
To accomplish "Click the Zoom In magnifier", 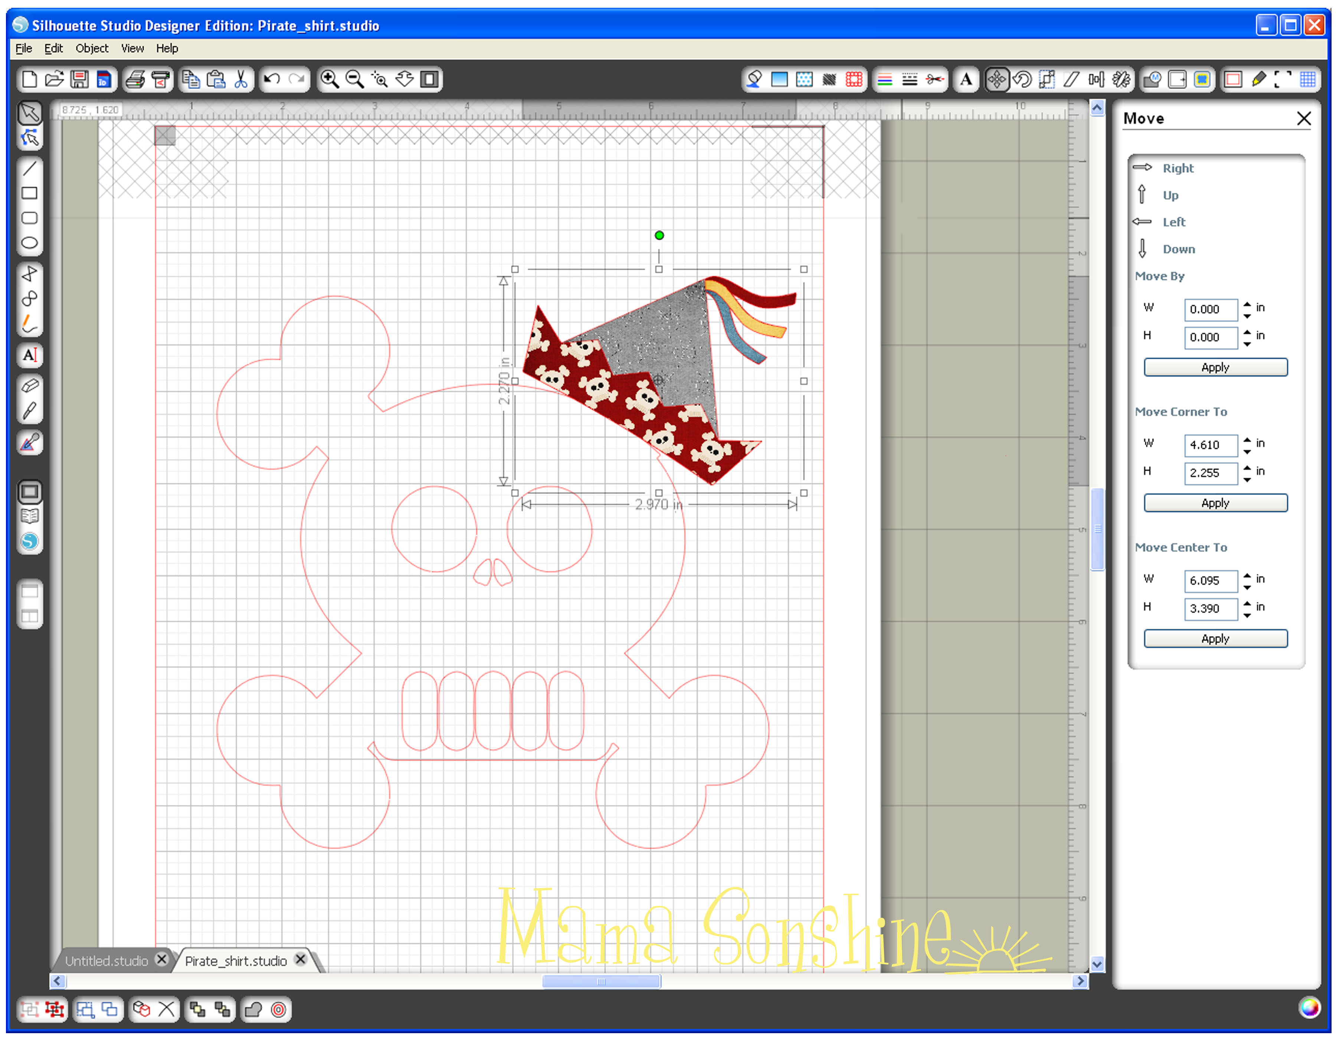I will (330, 79).
